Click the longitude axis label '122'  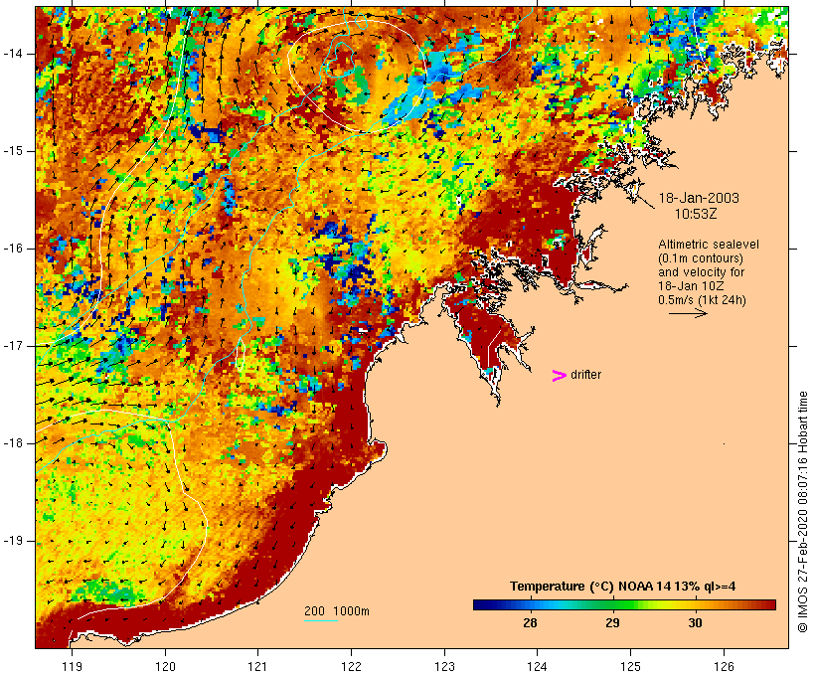pyautogui.click(x=351, y=666)
